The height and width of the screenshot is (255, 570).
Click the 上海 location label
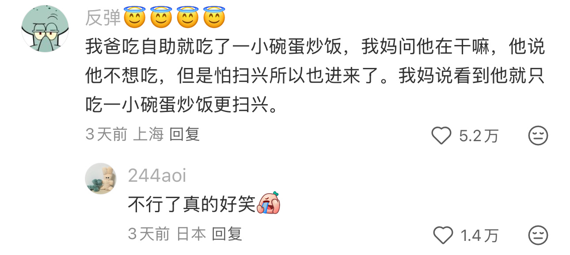click(148, 134)
